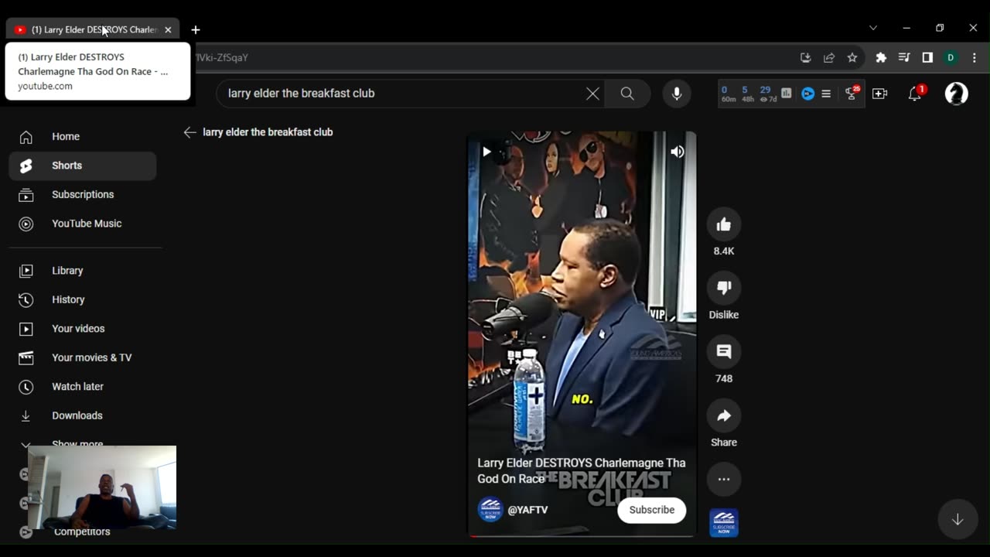Open the account avatar menu

(957, 94)
